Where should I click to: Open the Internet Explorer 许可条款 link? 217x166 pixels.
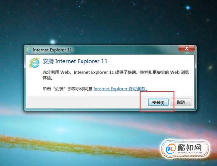[x=119, y=89]
